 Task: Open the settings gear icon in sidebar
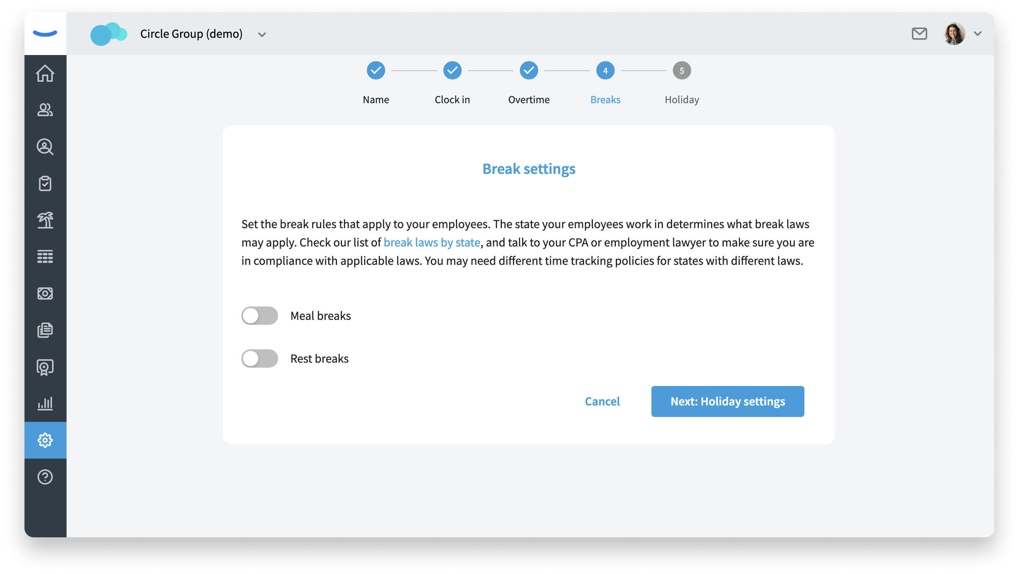click(45, 440)
